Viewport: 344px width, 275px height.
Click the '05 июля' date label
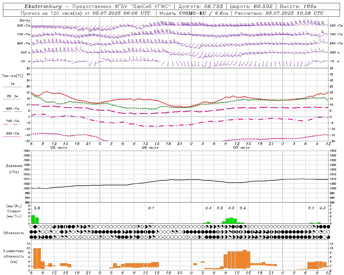(59, 148)
